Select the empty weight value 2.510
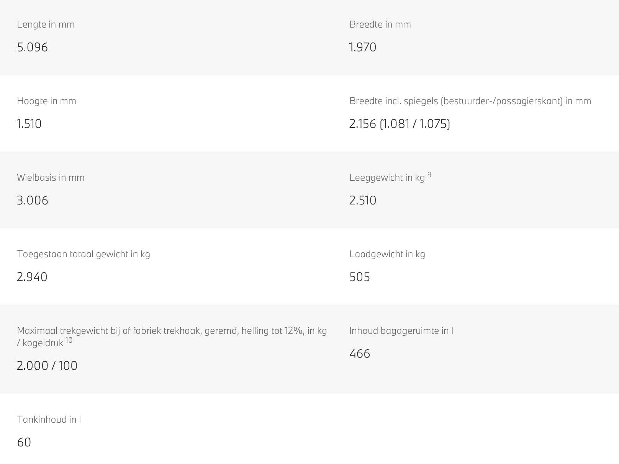The height and width of the screenshot is (464, 619). click(x=362, y=200)
